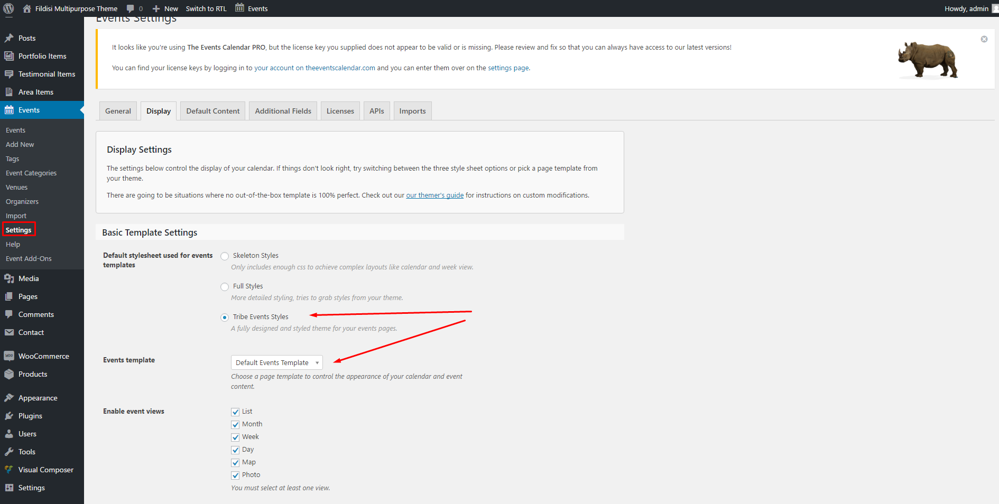Open the APIs tab
This screenshot has height=504, width=999.
pos(377,111)
